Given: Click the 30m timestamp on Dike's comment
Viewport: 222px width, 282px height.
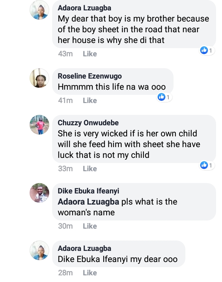Looking at the screenshot, I should [65, 226].
